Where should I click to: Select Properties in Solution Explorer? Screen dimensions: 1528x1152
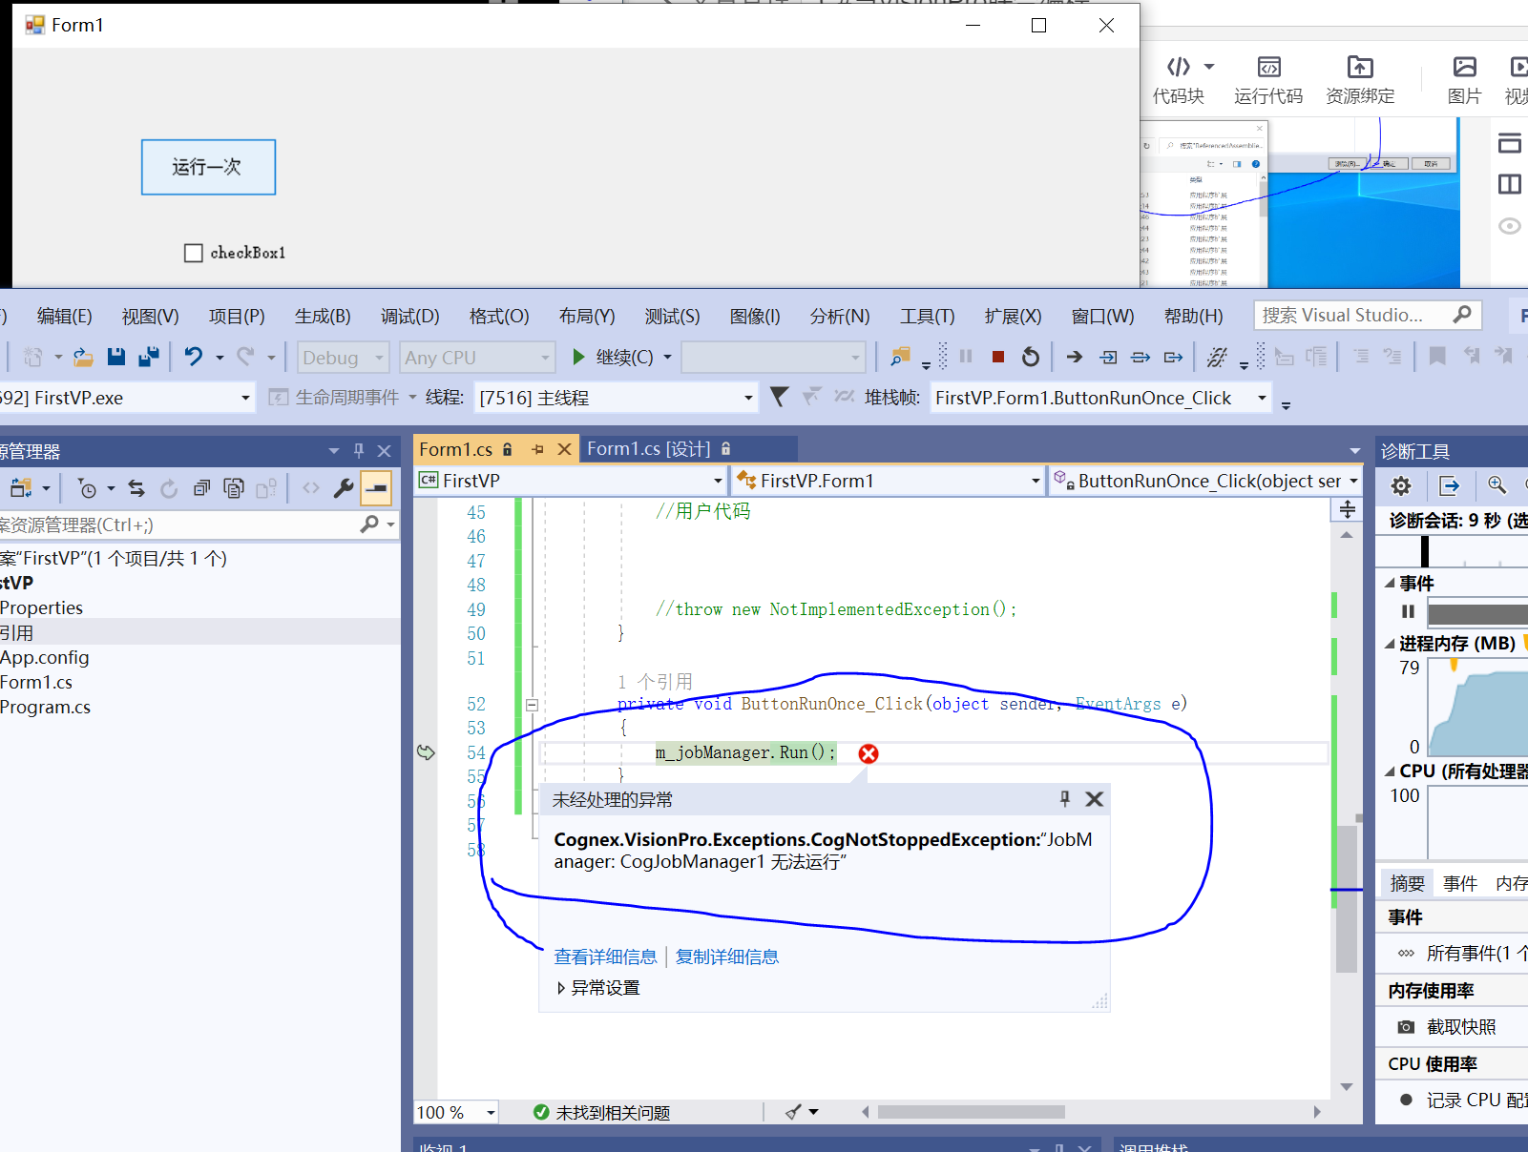pyautogui.click(x=41, y=607)
